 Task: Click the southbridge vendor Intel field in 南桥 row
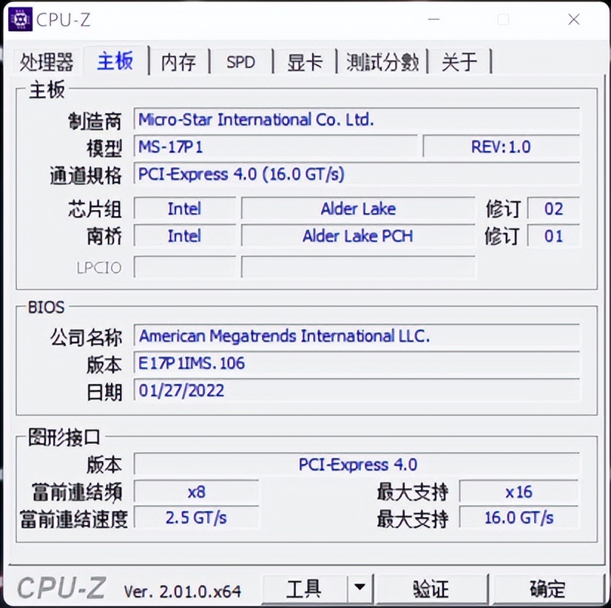185,236
